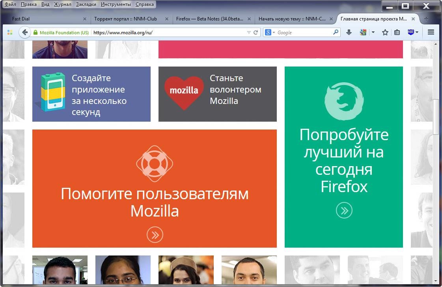The image size is (442, 287).
Task: Click the Firefox logo in the green tile
Action: [344, 101]
